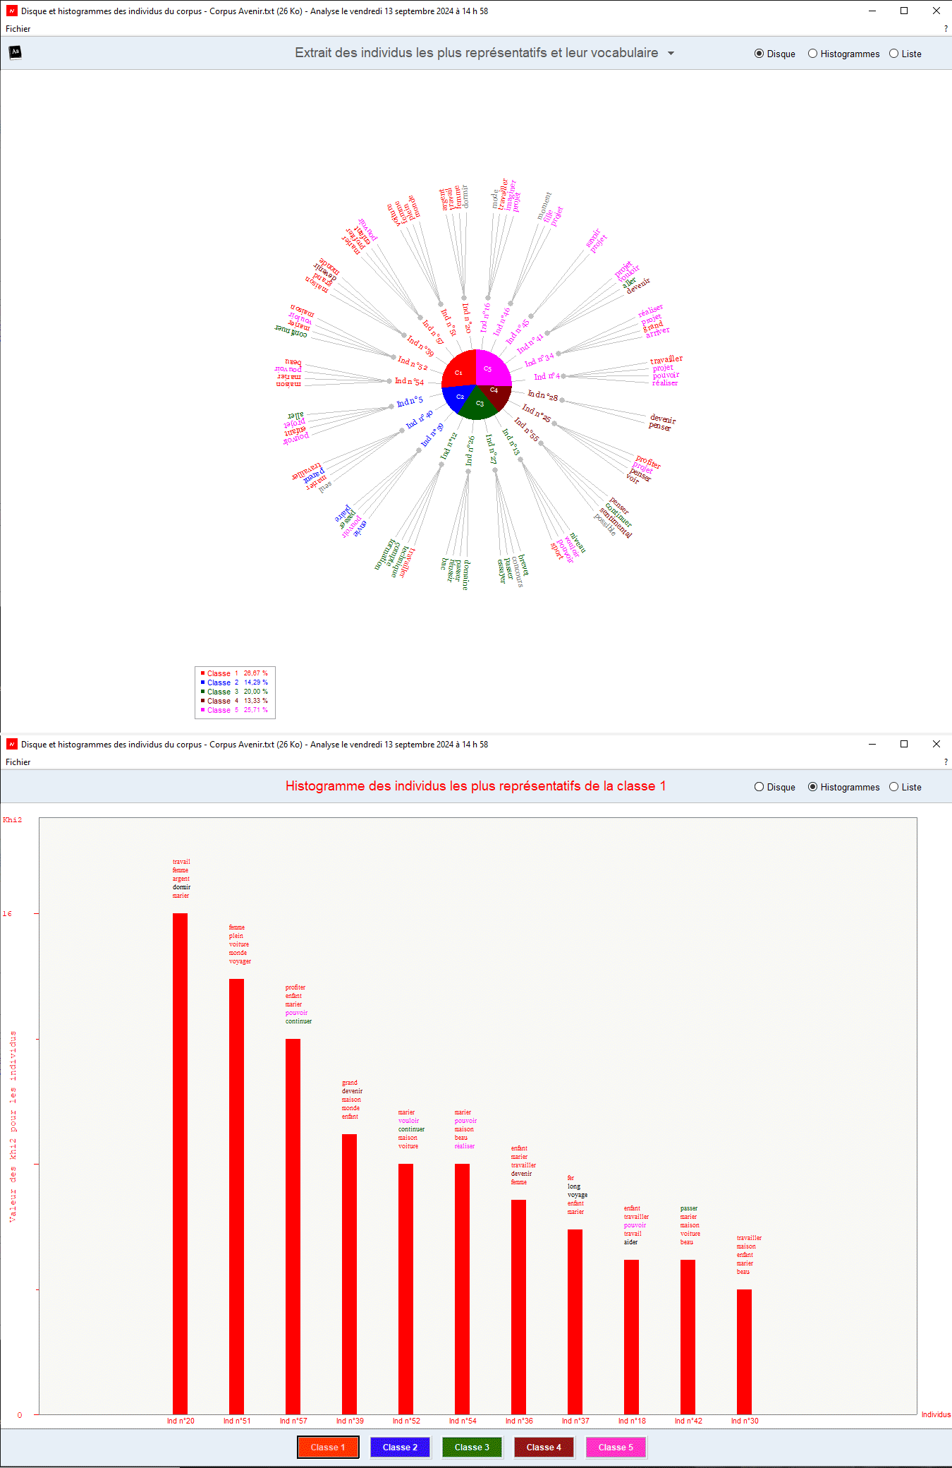Screen dimensions: 952x1468
Task: Select Histogrammes radio in the upper window
Action: tap(812, 54)
